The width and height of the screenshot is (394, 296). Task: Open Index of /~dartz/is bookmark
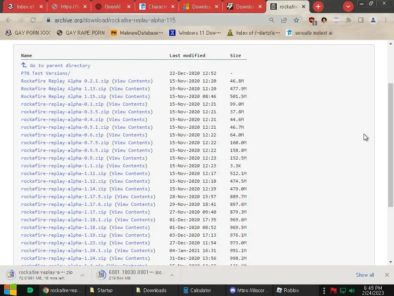(253, 33)
